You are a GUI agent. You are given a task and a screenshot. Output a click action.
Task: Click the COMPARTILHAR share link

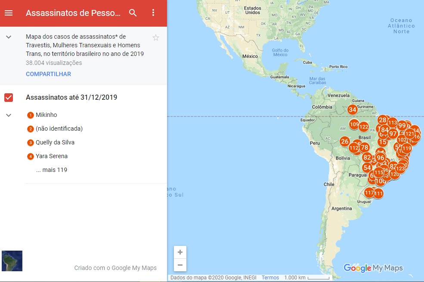[48, 74]
